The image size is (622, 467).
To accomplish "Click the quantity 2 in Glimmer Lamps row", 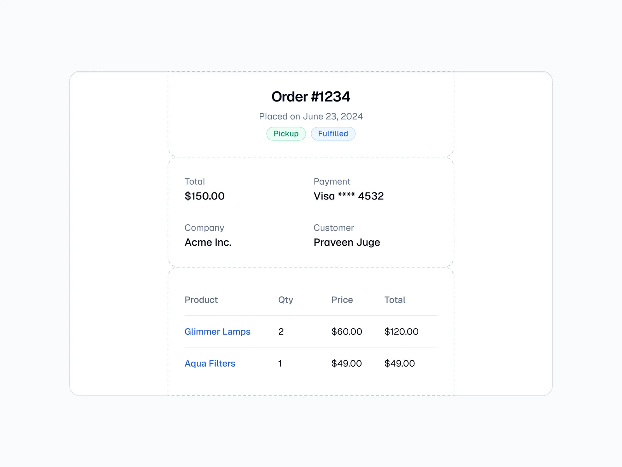I will (281, 332).
